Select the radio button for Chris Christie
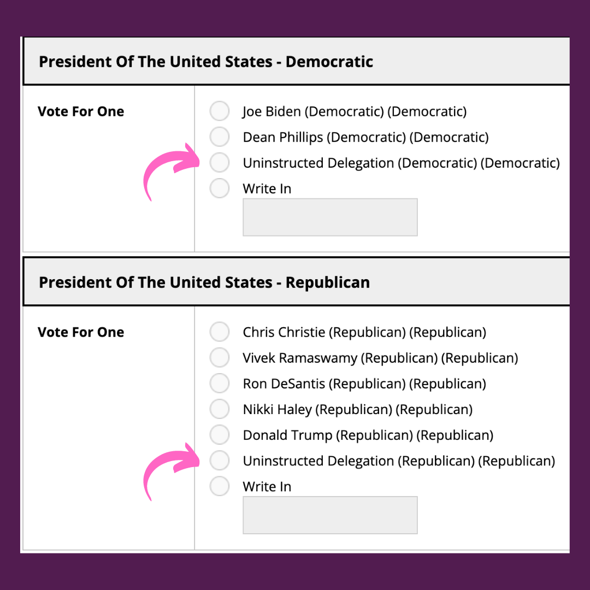Viewport: 590px width, 590px height. tap(219, 332)
